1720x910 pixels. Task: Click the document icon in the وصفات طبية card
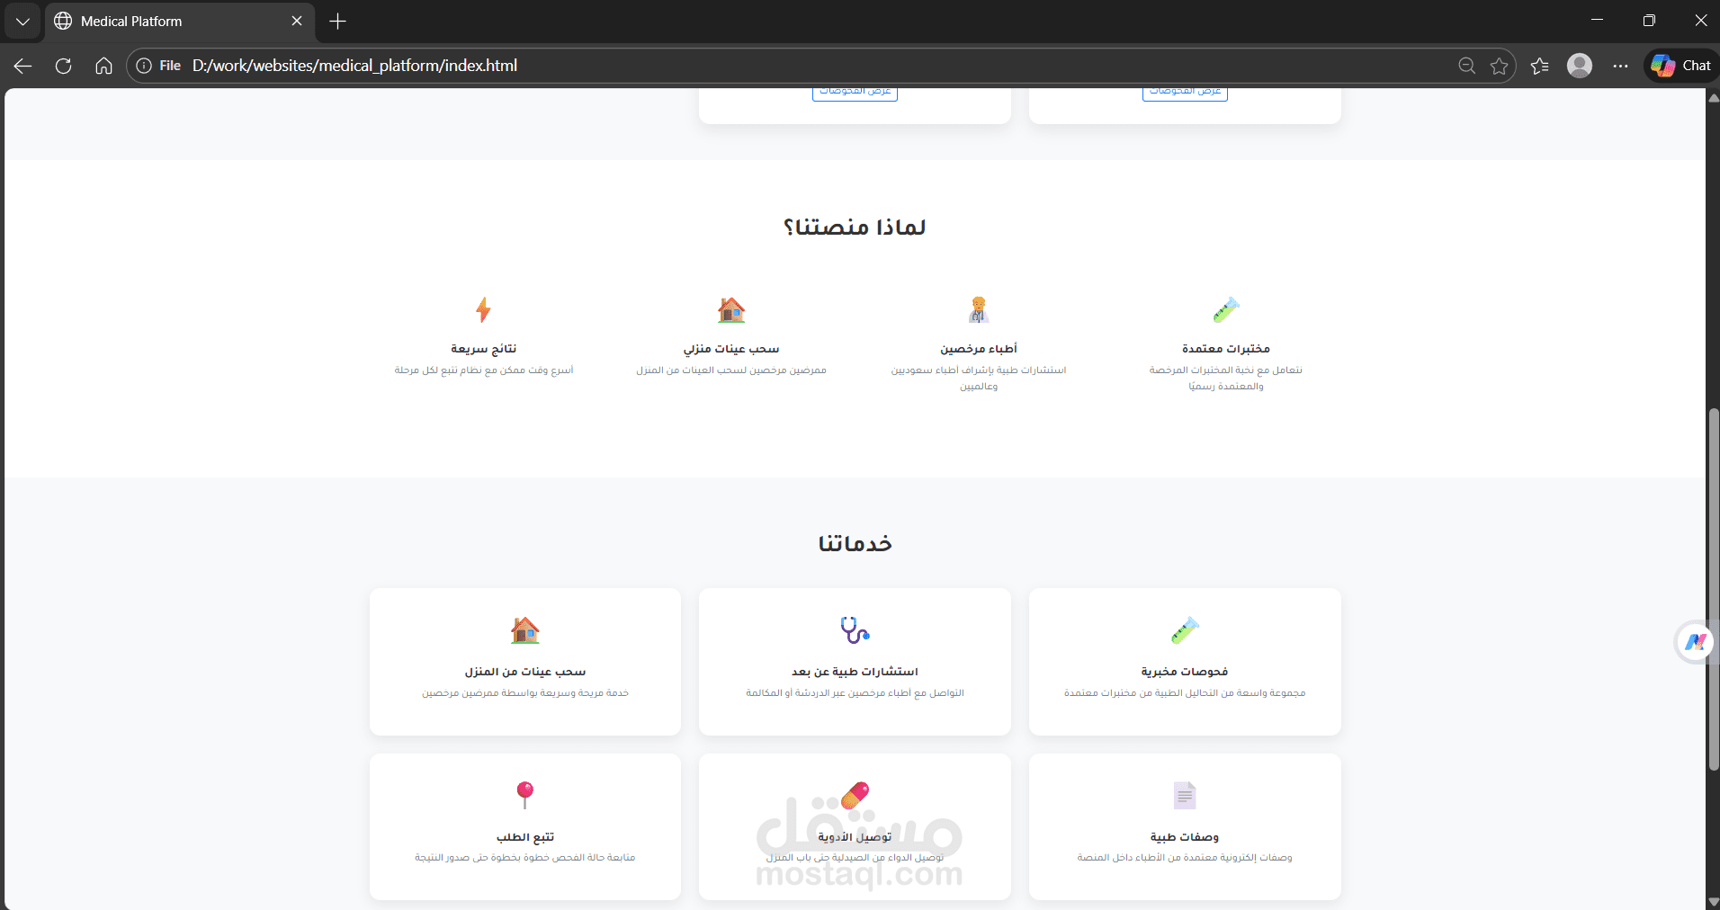pos(1185,795)
